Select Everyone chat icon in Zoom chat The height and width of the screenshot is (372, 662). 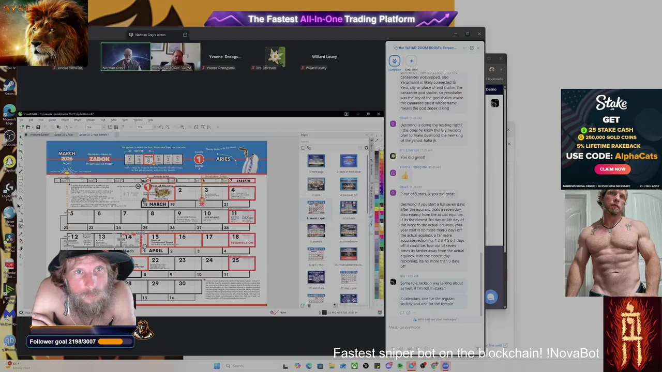coord(395,61)
